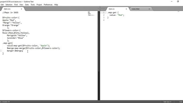Screen dimensions: 183x103
Task: Click the .map-get{ selector in style.scss
Action: click(7, 43)
